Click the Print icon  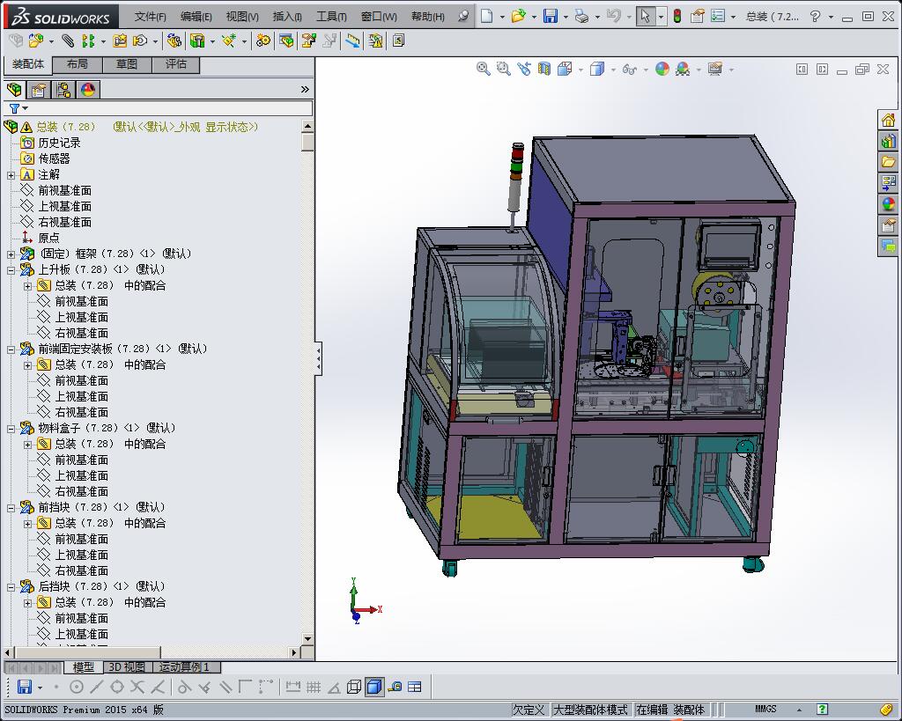point(581,16)
